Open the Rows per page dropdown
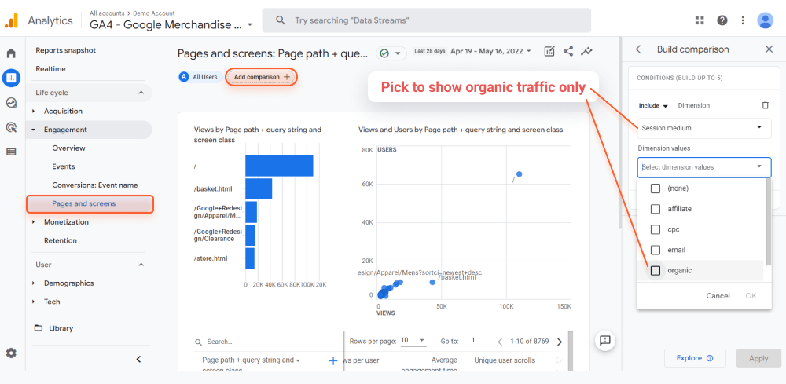 point(413,341)
